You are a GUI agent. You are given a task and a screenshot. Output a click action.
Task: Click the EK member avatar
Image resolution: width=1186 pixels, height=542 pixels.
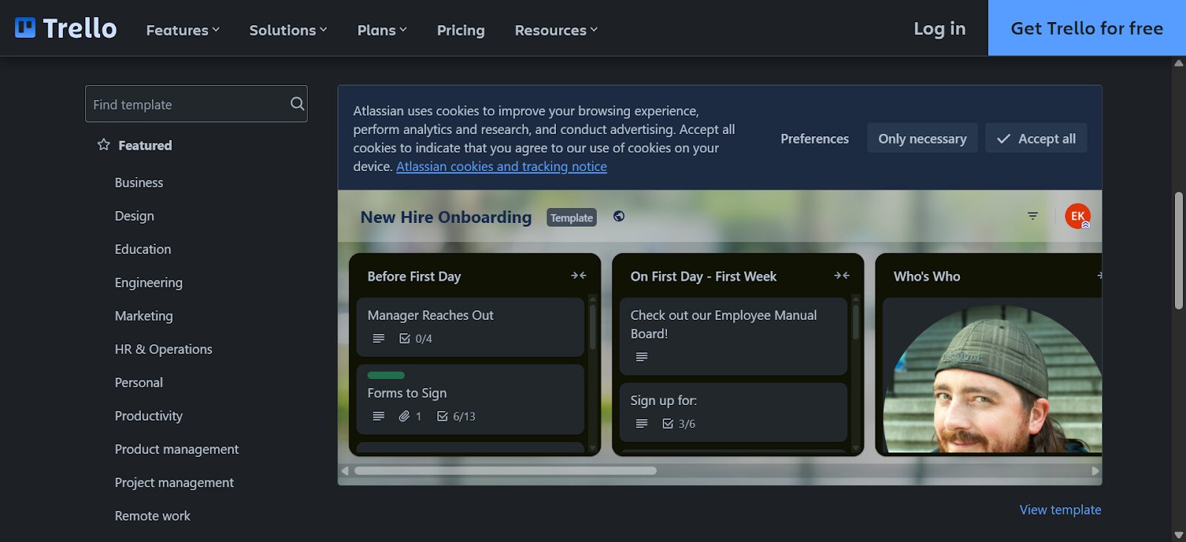(x=1078, y=216)
